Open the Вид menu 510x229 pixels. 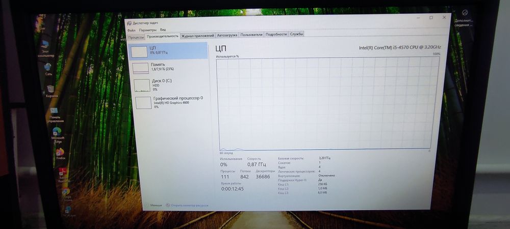point(163,30)
